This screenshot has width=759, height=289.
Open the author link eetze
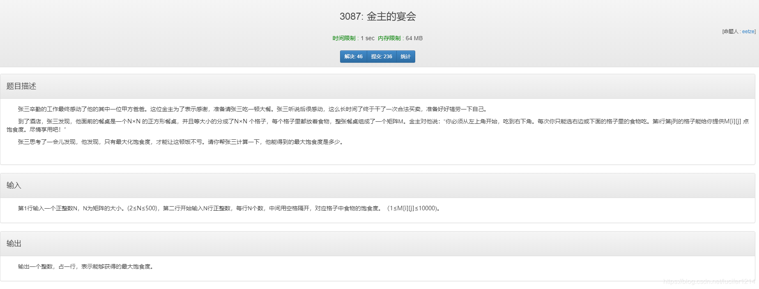coord(748,32)
